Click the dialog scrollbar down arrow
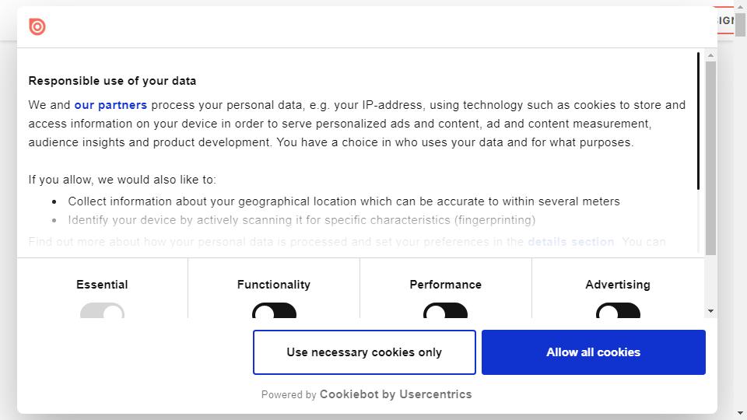747x420 pixels. pyautogui.click(x=710, y=311)
